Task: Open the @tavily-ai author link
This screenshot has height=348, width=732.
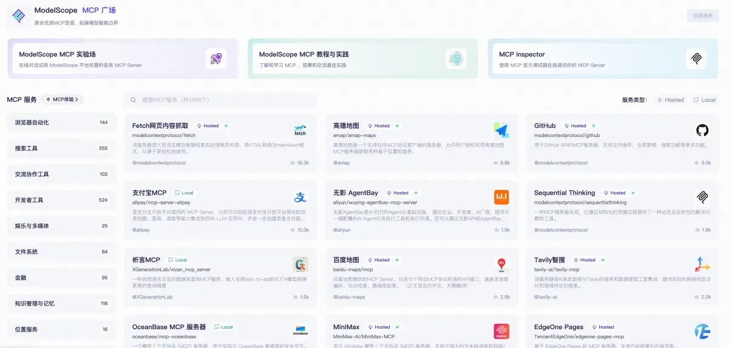Action: pos(546,297)
